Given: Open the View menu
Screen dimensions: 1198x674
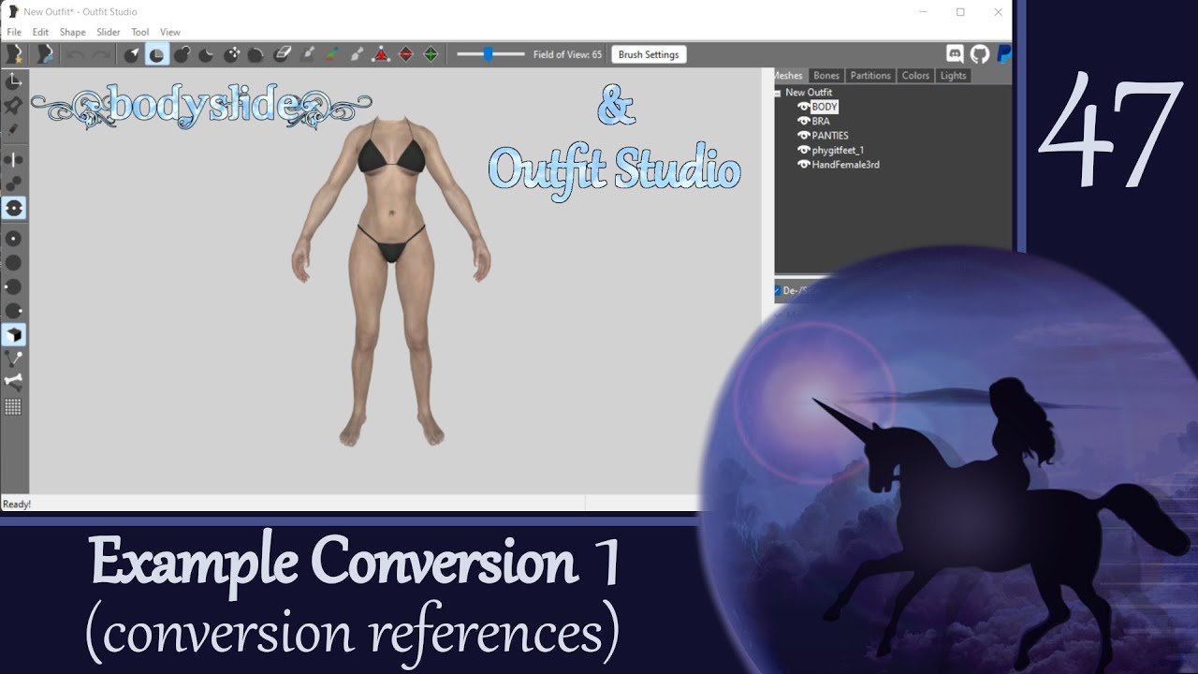Looking at the screenshot, I should pyautogui.click(x=169, y=32).
